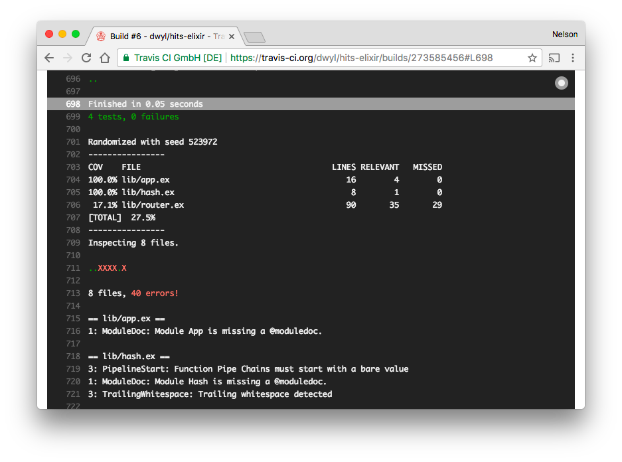This screenshot has width=622, height=462.
Task: Open the Chrome three-dot menu
Action: (x=573, y=58)
